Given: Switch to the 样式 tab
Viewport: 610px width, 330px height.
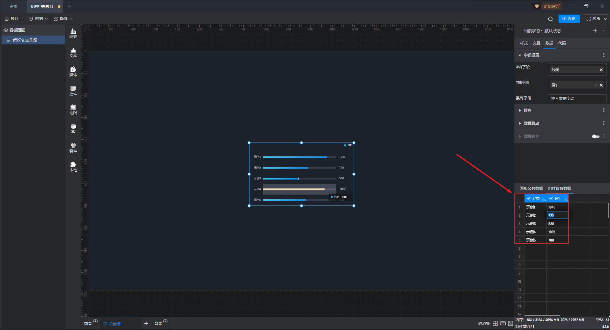Looking at the screenshot, I should [x=524, y=43].
